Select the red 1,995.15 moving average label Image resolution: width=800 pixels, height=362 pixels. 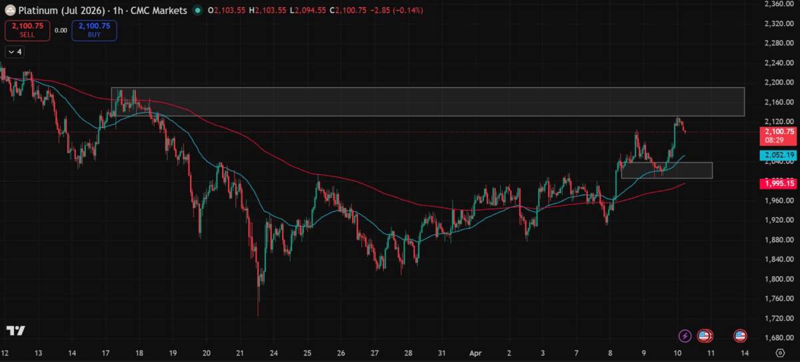click(779, 183)
